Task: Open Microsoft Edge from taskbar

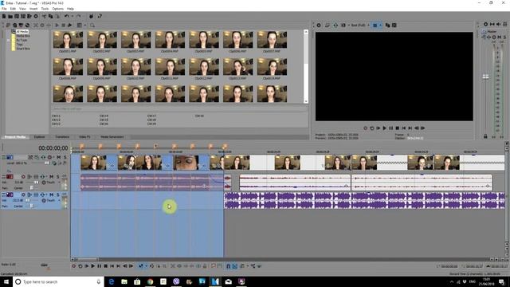Action: point(112,281)
